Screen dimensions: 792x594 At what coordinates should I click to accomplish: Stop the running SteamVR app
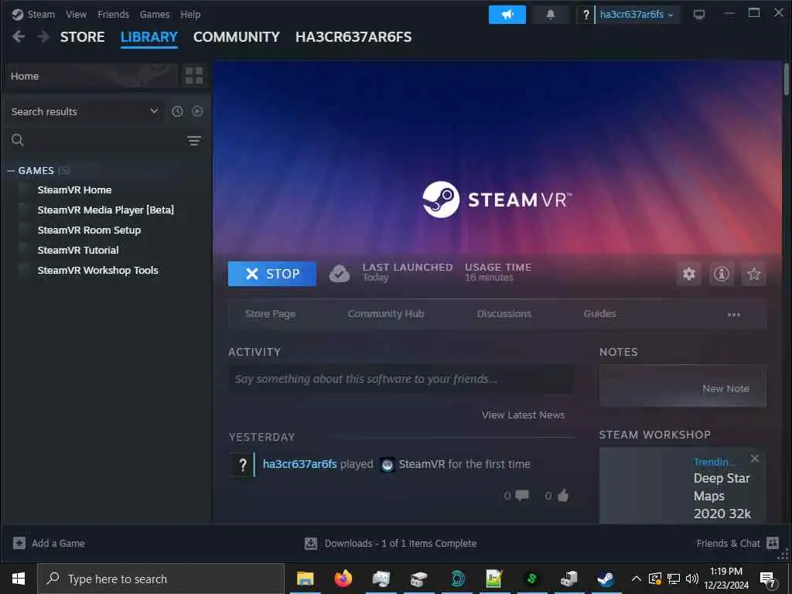point(272,274)
